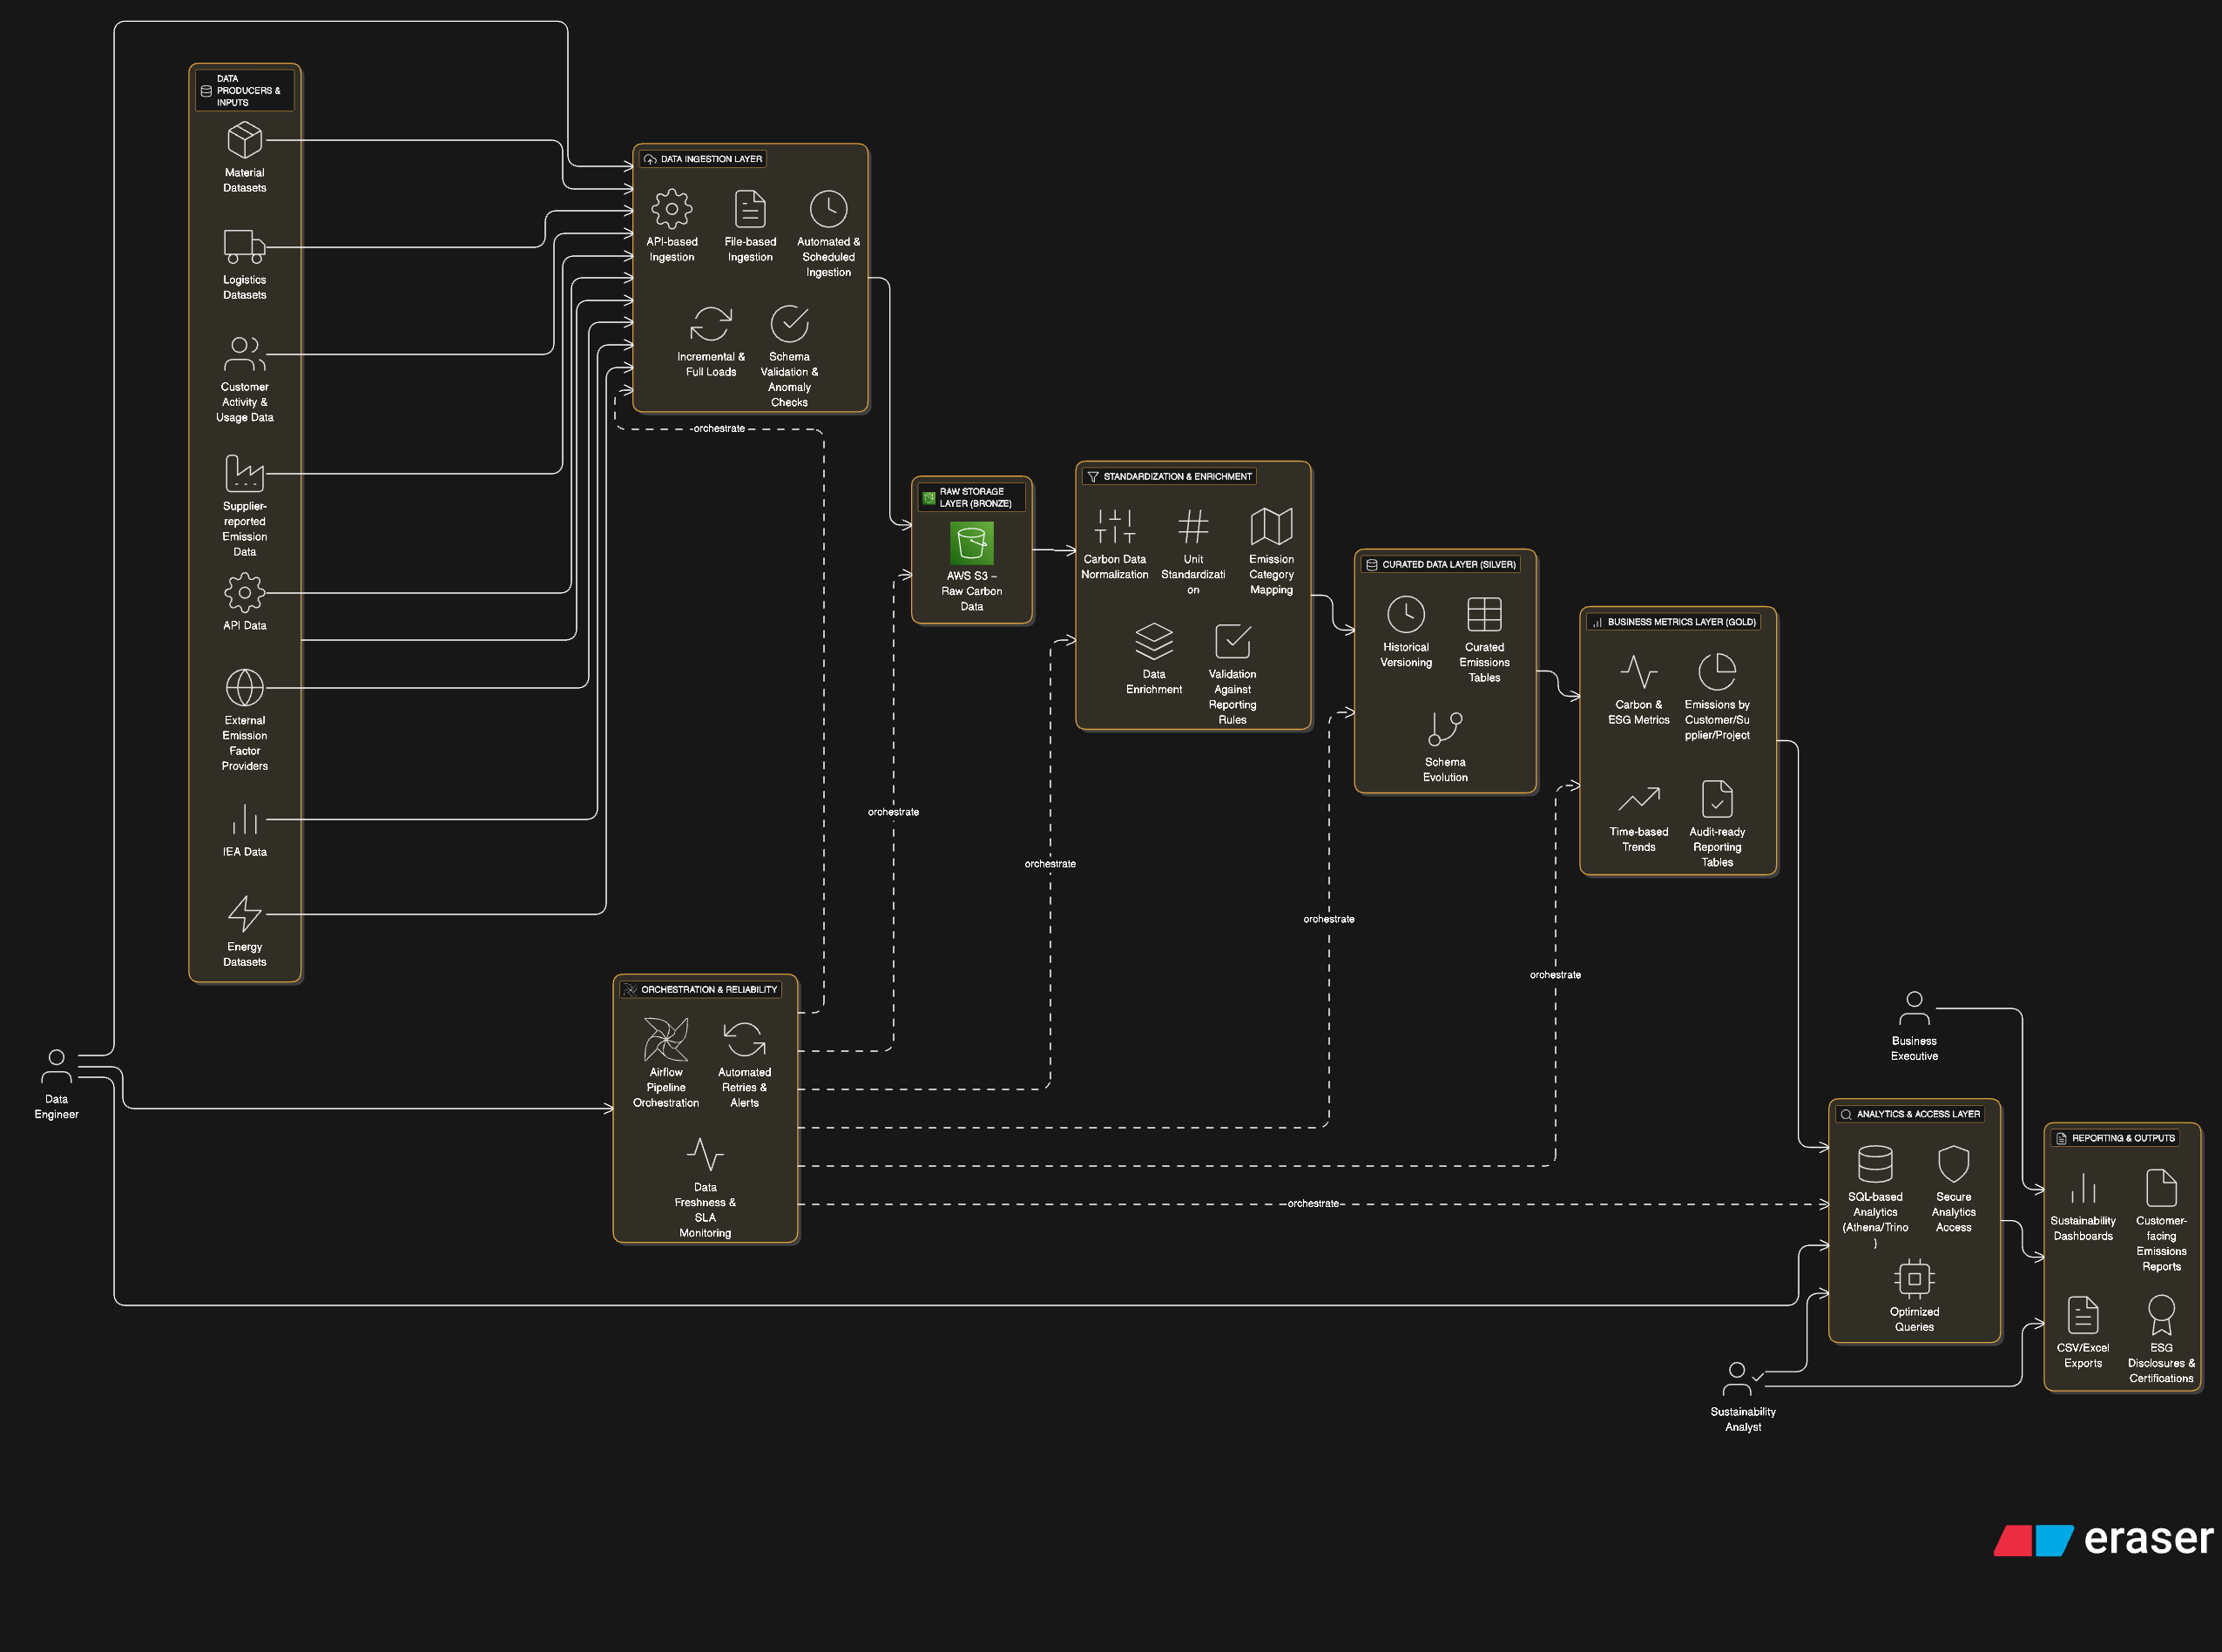Click the Unit Standardization hash icon

pyautogui.click(x=1192, y=525)
